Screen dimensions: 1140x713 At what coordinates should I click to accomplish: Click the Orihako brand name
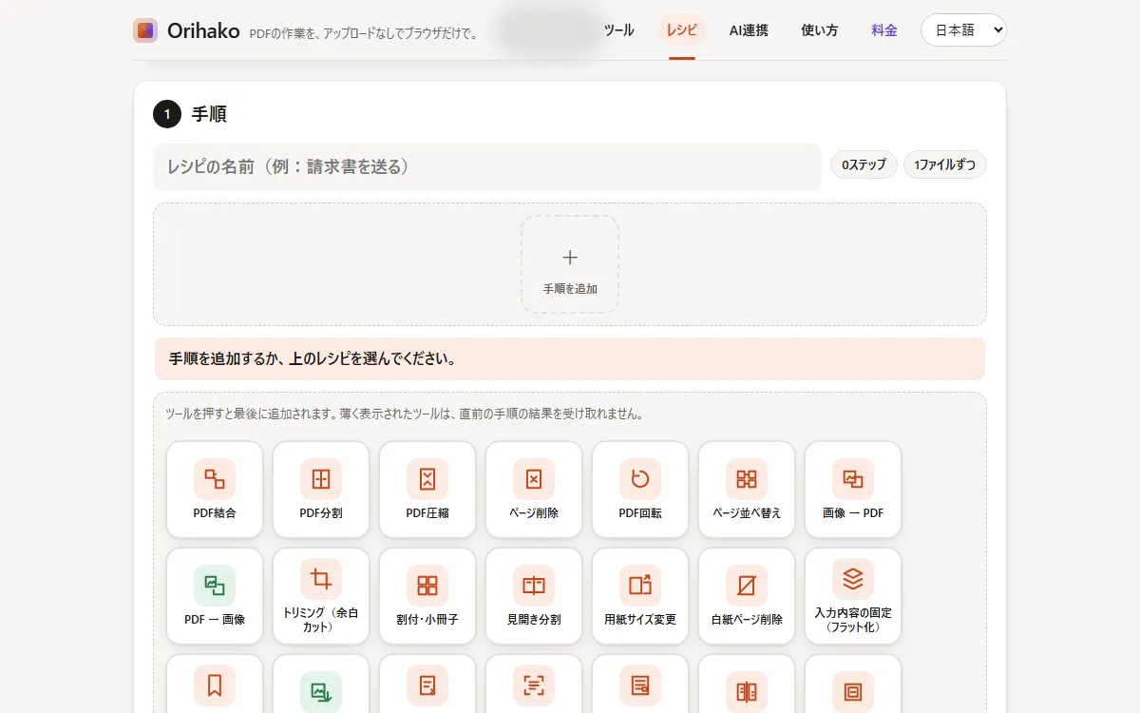pyautogui.click(x=203, y=30)
